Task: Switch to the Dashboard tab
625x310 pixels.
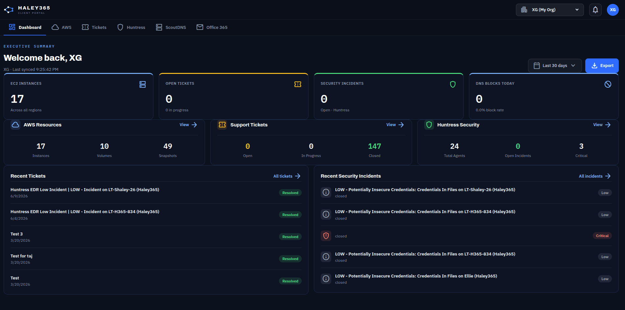Action: 25,27
